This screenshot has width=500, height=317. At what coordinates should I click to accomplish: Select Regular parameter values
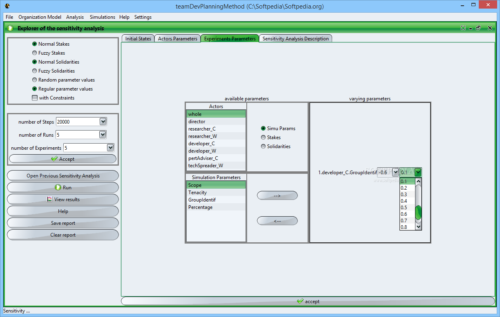pos(34,89)
